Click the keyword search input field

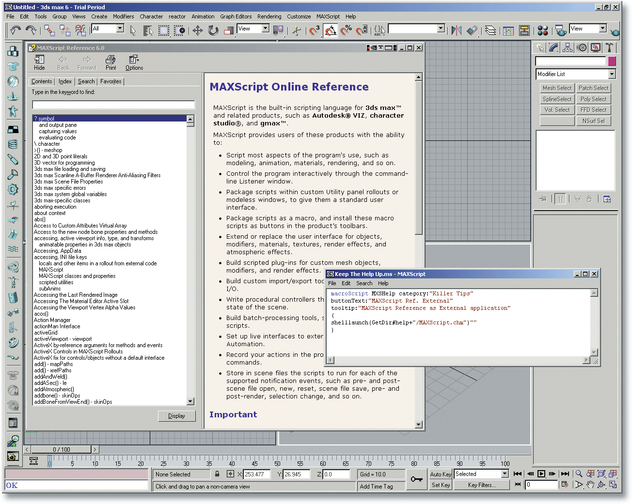tap(113, 105)
